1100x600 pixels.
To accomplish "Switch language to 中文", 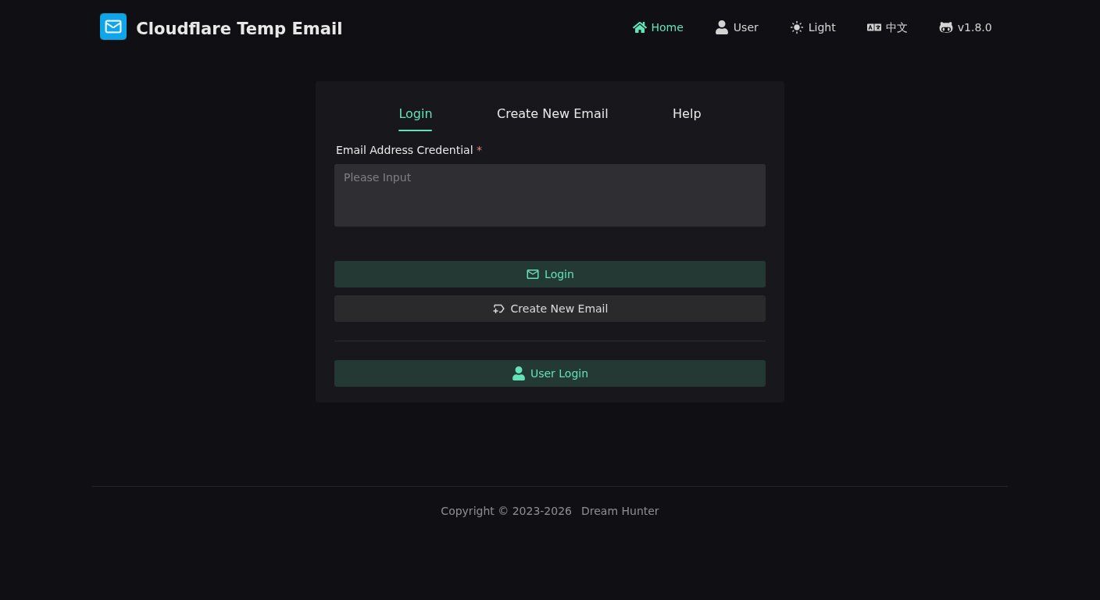I will click(x=887, y=27).
